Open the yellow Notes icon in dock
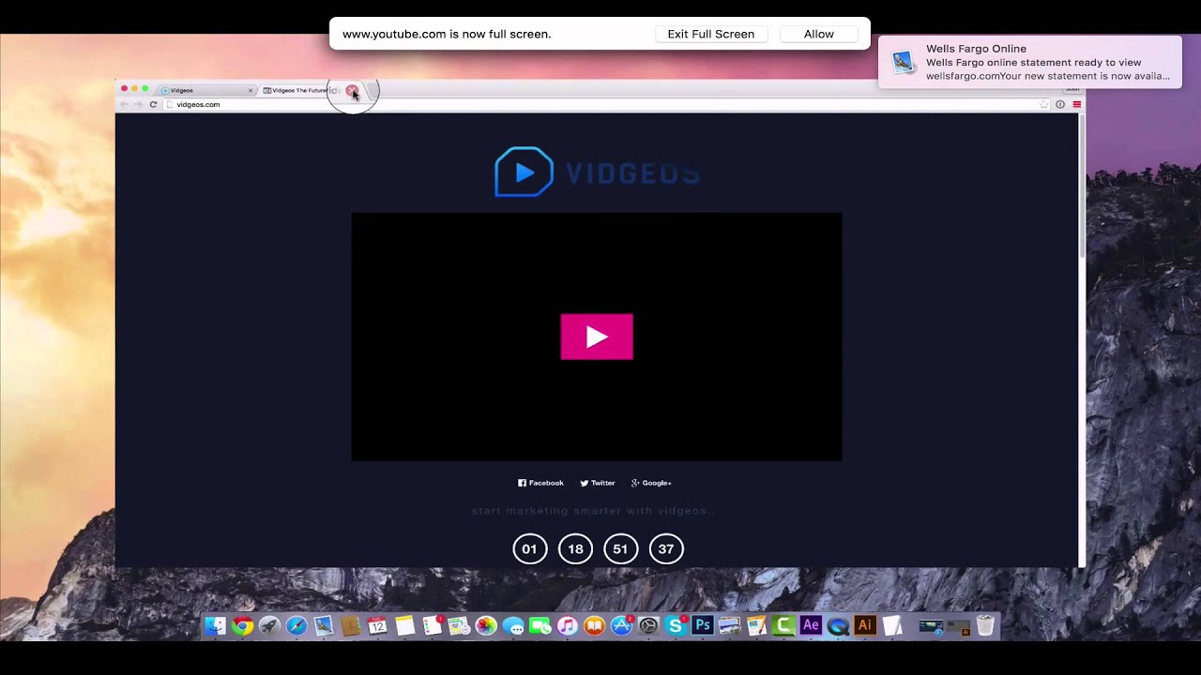Viewport: 1201px width, 675px height. click(404, 626)
